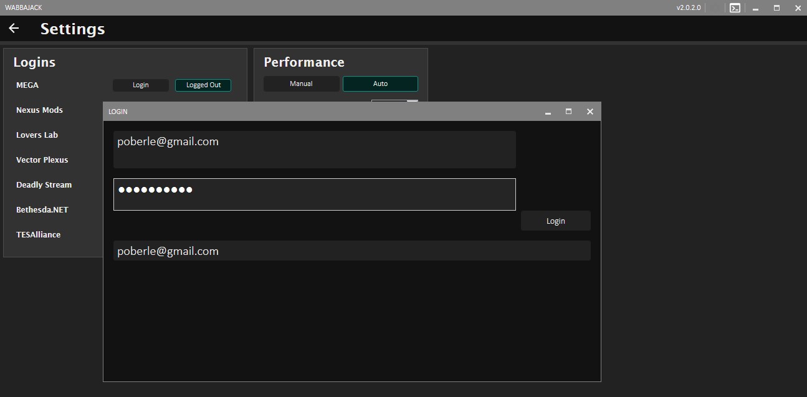
Task: Click the masked password field
Action: coord(315,194)
